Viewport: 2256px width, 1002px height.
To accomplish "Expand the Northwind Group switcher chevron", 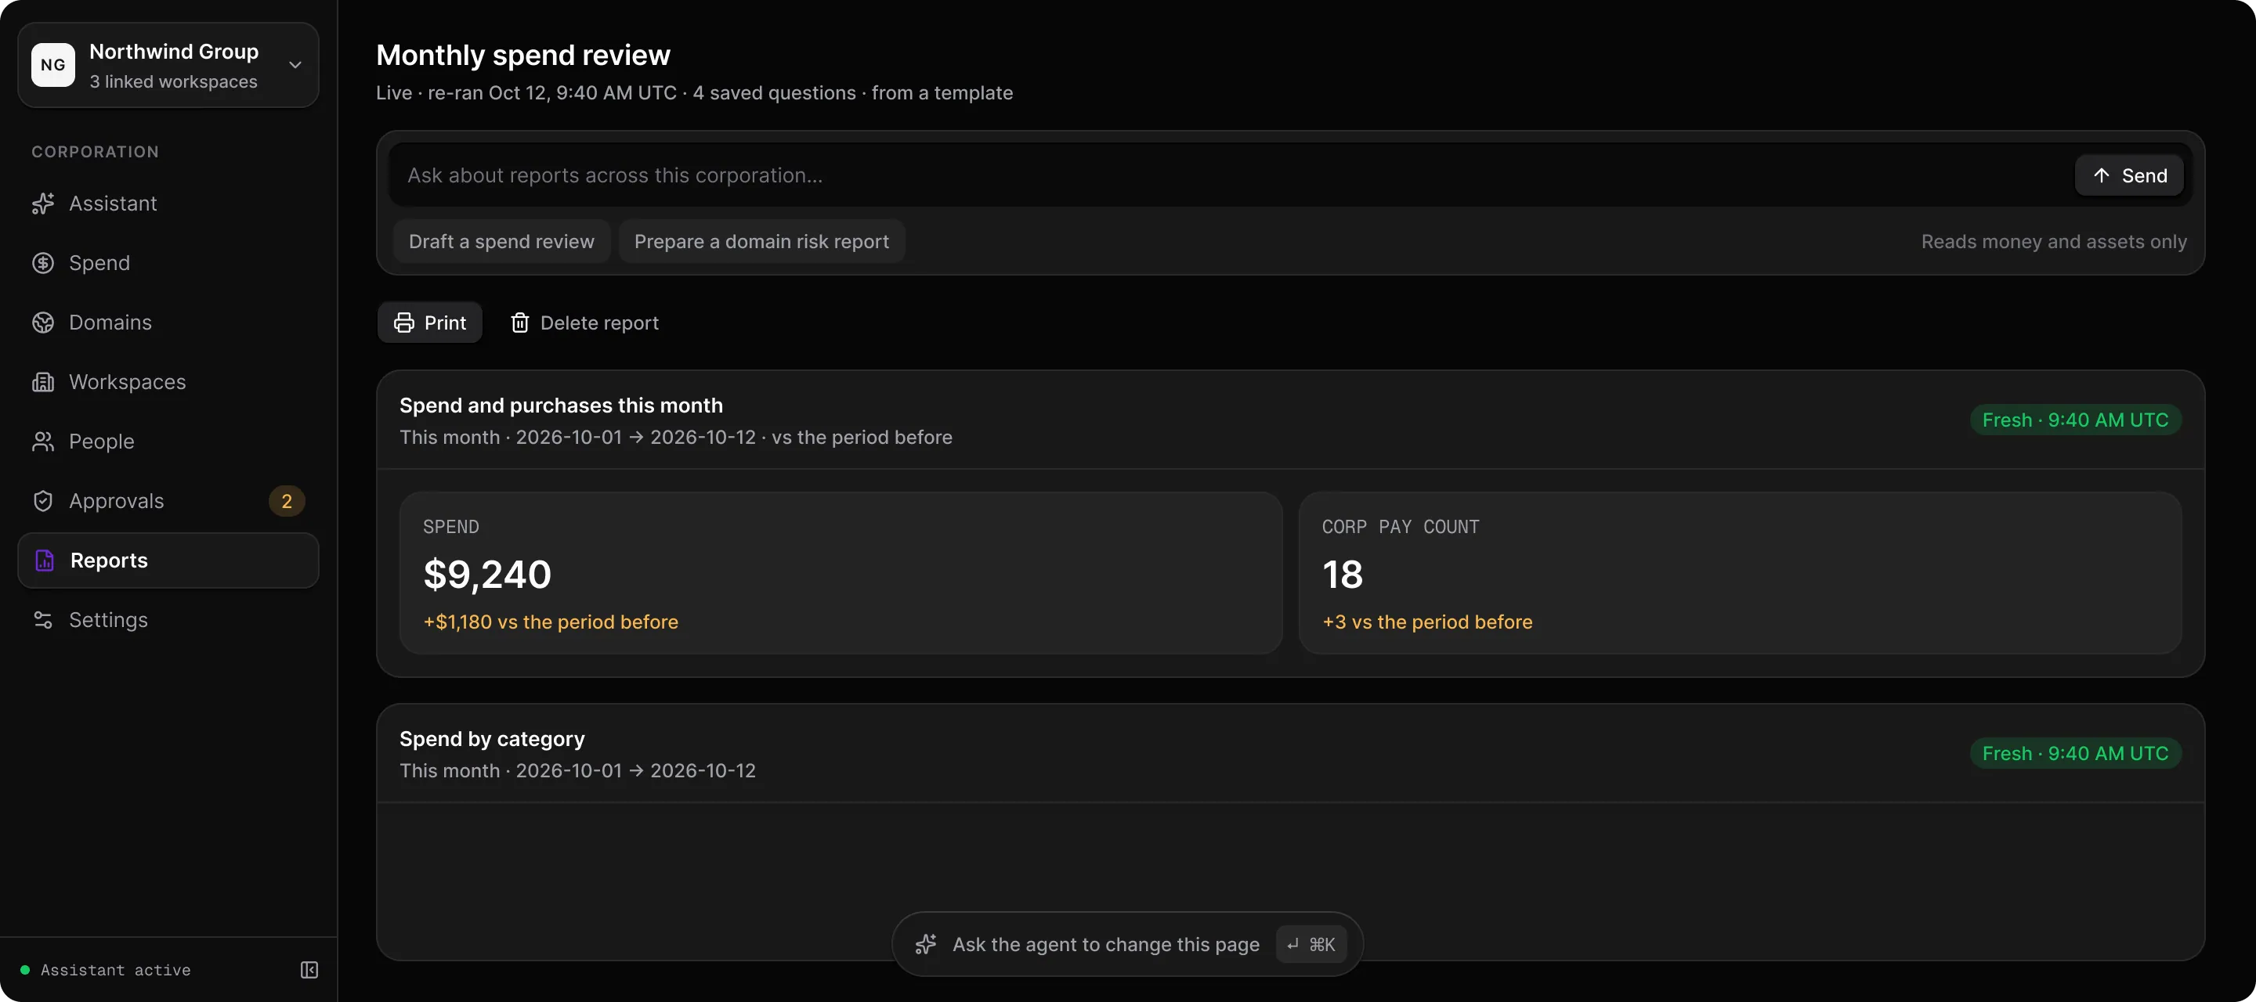I will point(295,65).
